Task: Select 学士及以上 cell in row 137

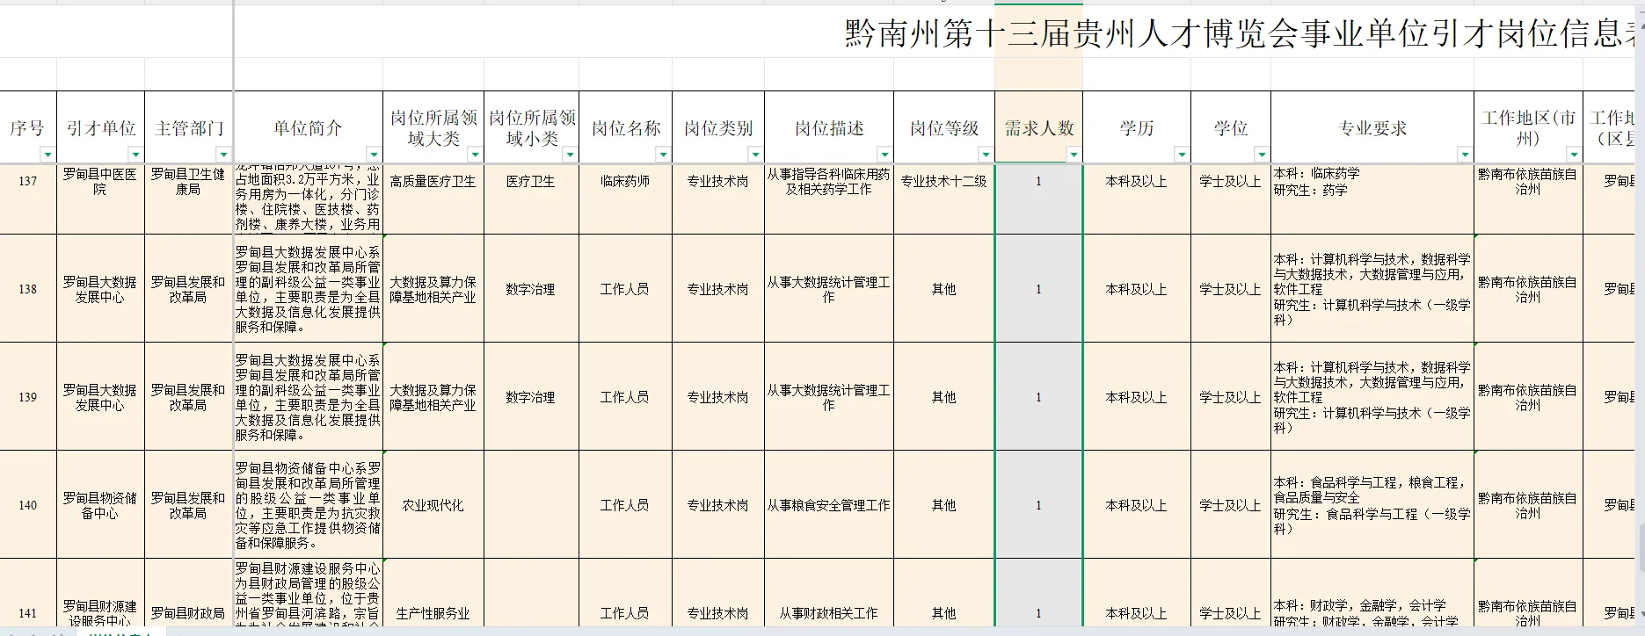Action: click(1231, 199)
